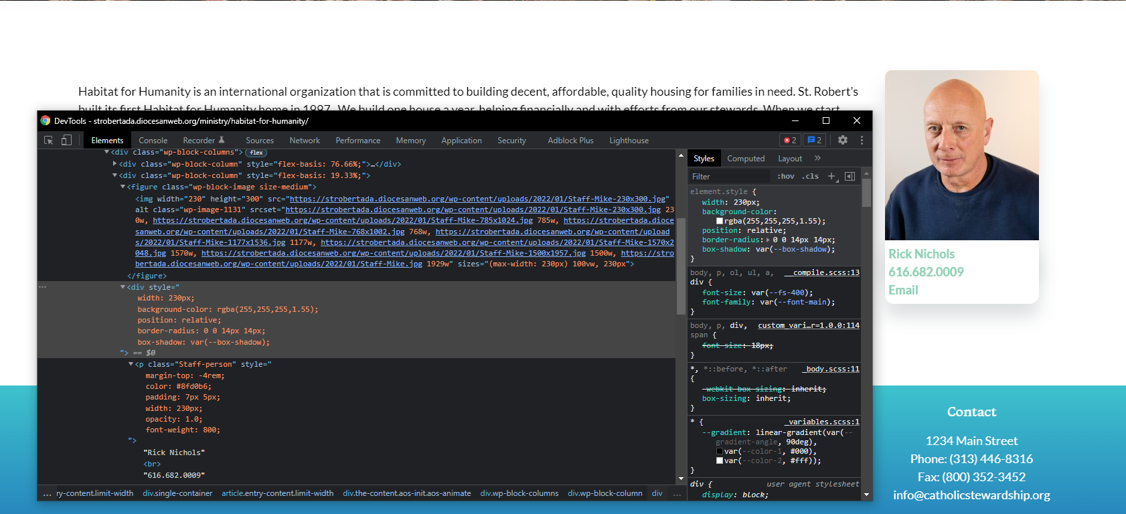Toggle :hov element state panel
This screenshot has height=514, width=1126.
coord(786,176)
